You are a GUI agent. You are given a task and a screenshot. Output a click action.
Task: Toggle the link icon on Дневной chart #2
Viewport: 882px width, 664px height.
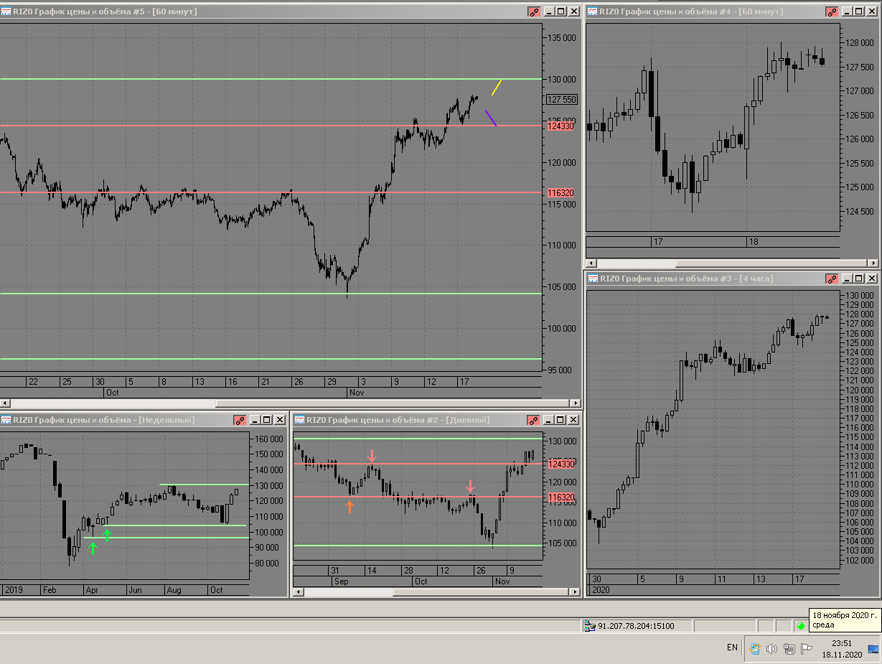[x=534, y=420]
